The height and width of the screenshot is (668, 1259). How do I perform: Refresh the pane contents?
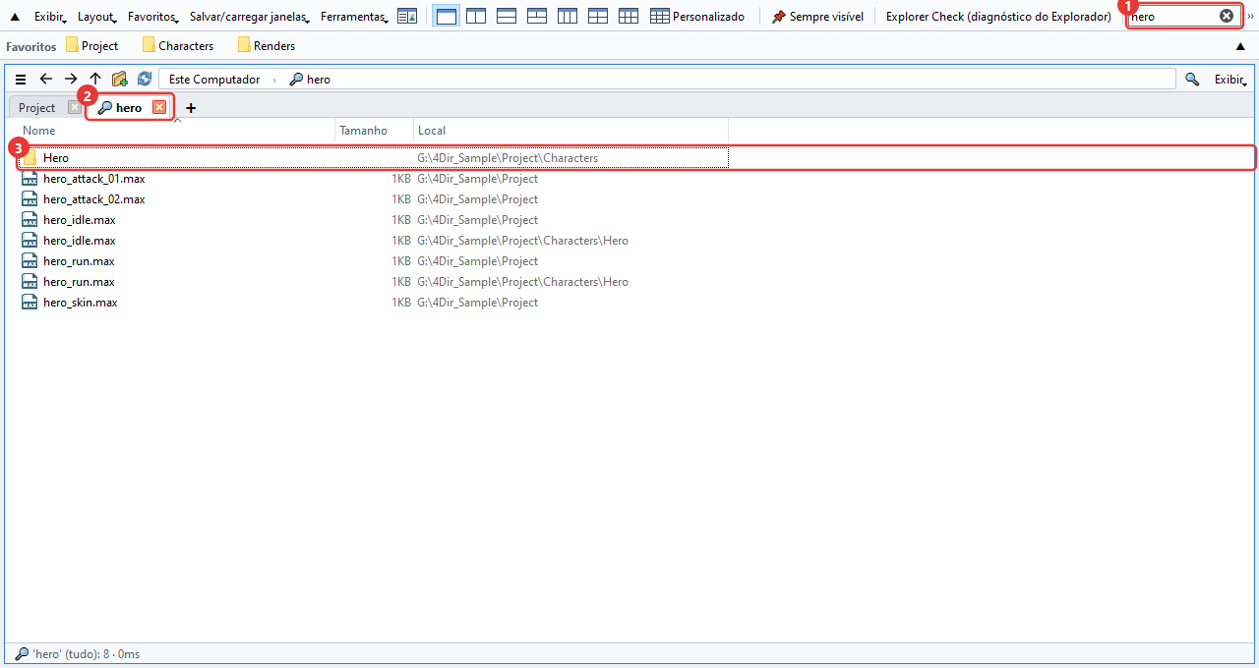(145, 80)
